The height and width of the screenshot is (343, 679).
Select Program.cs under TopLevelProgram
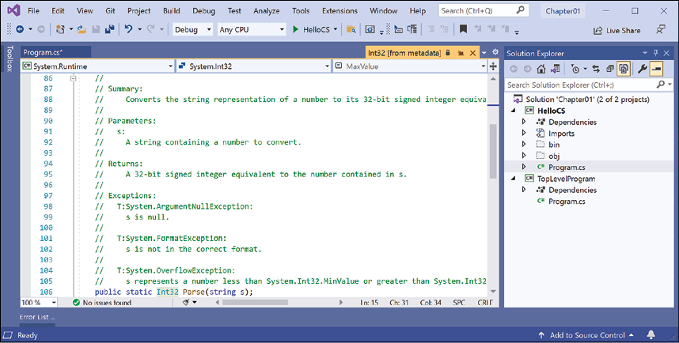click(567, 201)
